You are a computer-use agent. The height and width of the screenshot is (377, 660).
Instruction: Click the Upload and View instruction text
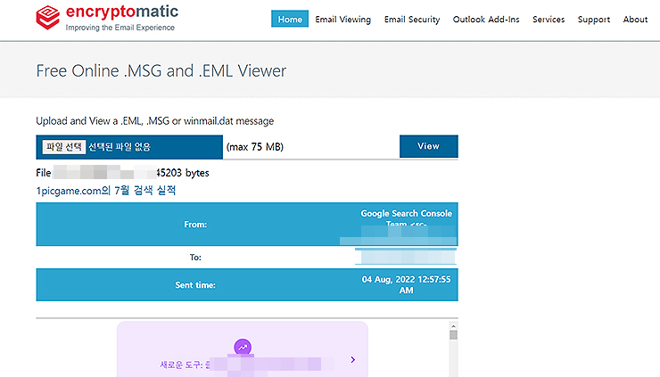tap(155, 121)
